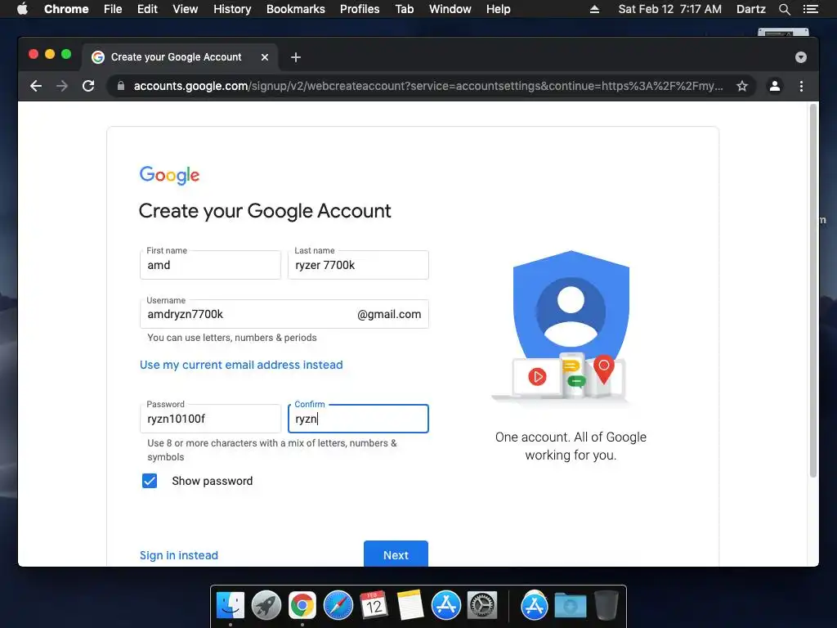Screen dimensions: 837x628
Task: Click the 'You can use letters, numbers & periods' hint
Action: pos(231,338)
